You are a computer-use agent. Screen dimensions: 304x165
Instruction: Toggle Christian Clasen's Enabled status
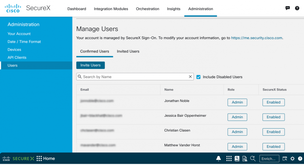[x=273, y=132]
